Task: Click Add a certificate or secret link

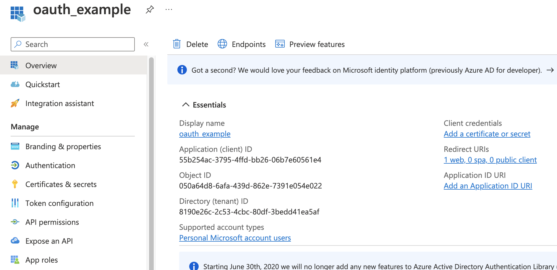Action: pos(487,134)
